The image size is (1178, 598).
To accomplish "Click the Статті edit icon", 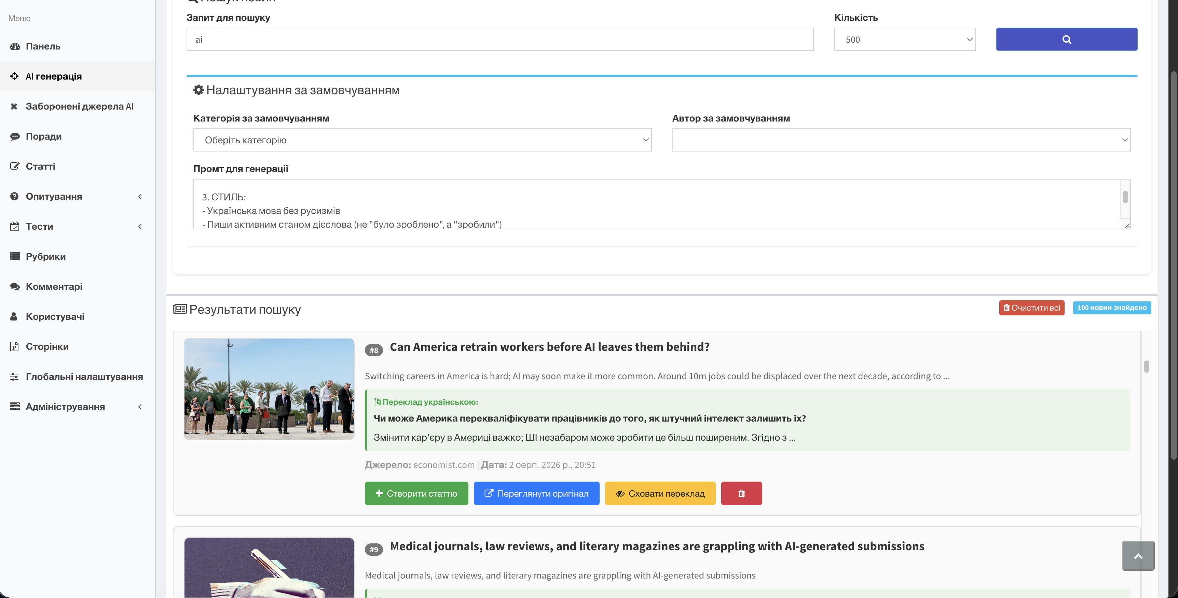I will tap(15, 166).
